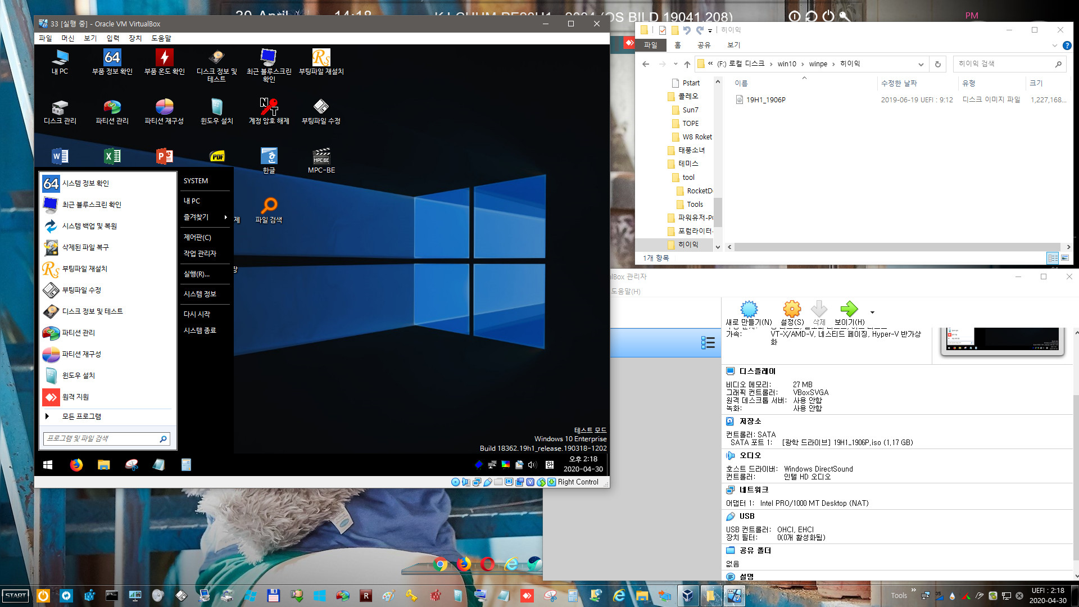The width and height of the screenshot is (1079, 607).
Task: Select the 19H1_1906P file in Explorer
Action: (765, 99)
